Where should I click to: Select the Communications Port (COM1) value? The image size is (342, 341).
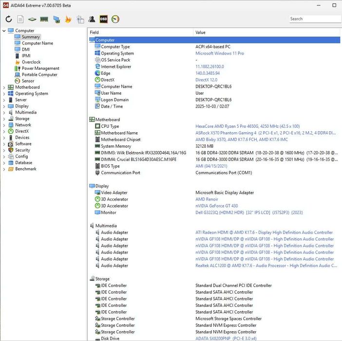tap(224, 173)
